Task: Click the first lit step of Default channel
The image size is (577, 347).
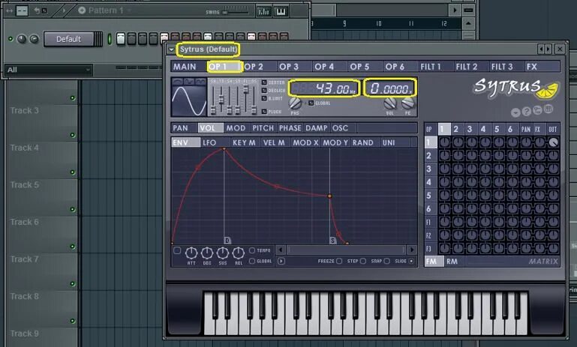Action: [120, 38]
